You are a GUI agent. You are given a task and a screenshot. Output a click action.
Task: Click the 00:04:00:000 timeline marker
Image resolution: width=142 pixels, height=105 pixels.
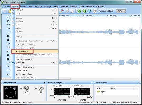[x=111, y=15]
